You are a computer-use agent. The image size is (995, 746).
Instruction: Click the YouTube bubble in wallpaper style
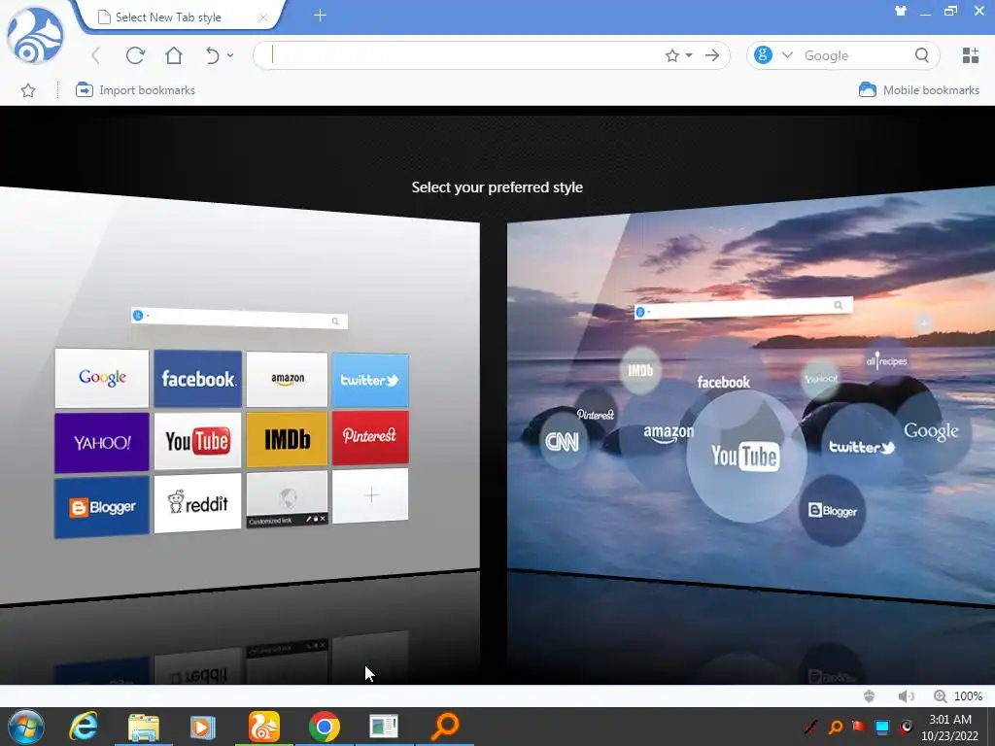coord(746,457)
